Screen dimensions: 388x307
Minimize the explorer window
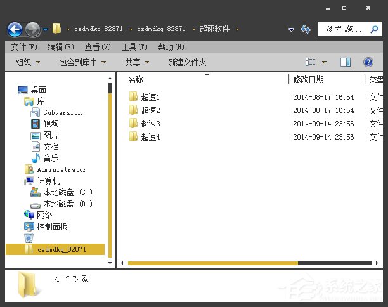point(328,8)
